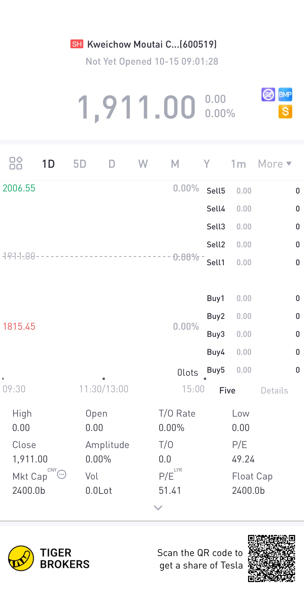Switch to the 5D chart tab

tap(80, 164)
